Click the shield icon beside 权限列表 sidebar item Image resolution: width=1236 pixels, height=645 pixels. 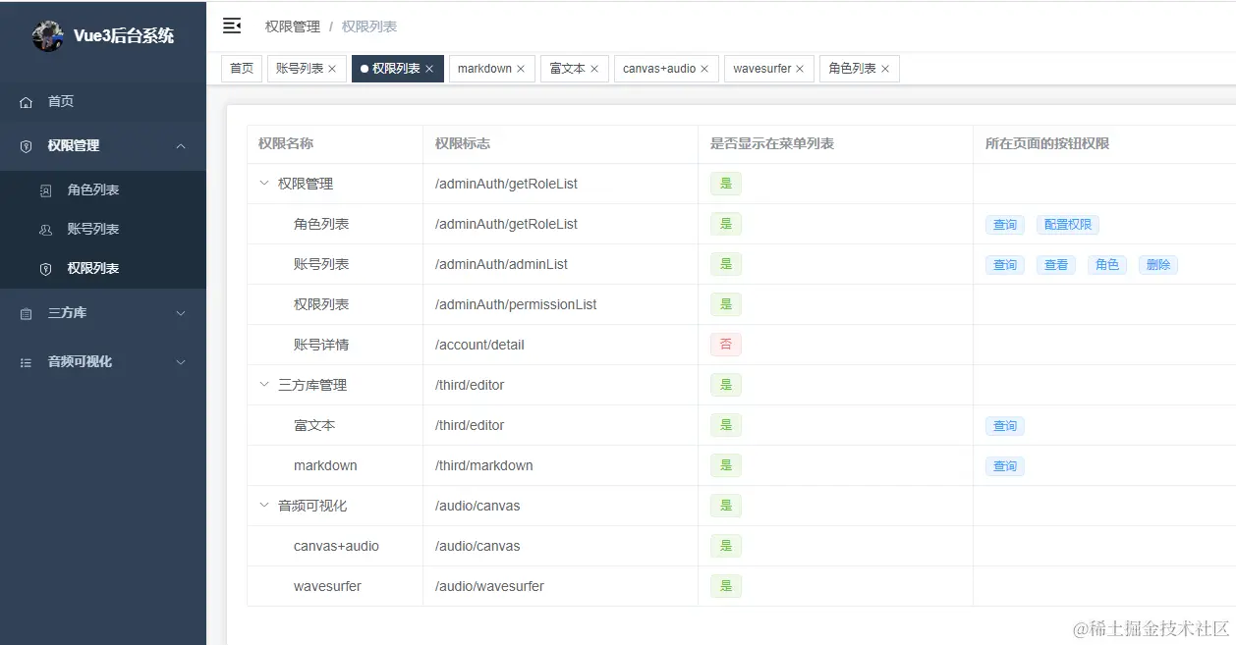(45, 269)
